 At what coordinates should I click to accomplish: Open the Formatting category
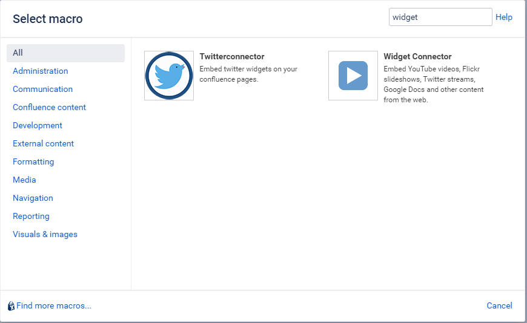click(33, 162)
